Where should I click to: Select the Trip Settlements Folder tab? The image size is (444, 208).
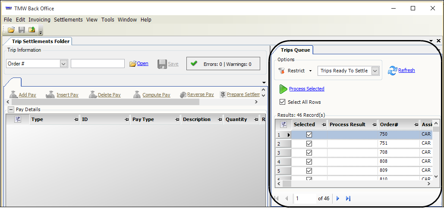pos(41,41)
